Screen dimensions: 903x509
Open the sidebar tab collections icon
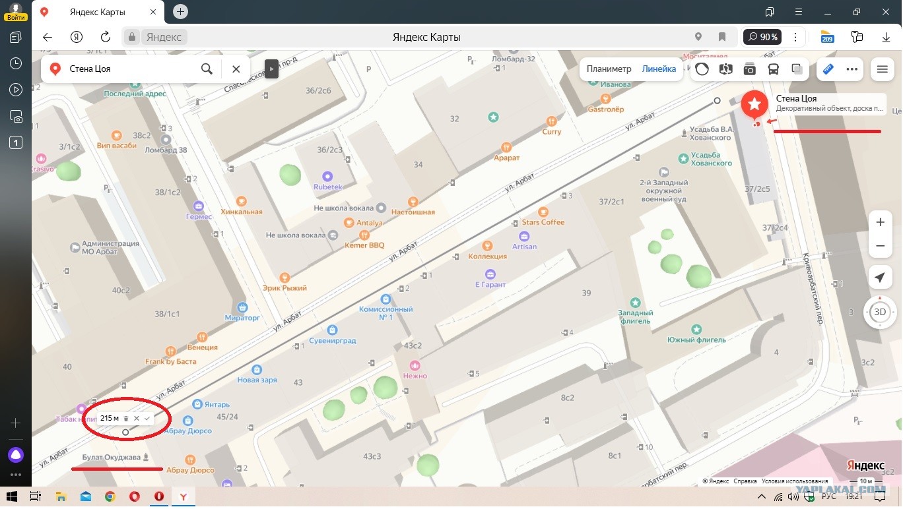coord(16,37)
